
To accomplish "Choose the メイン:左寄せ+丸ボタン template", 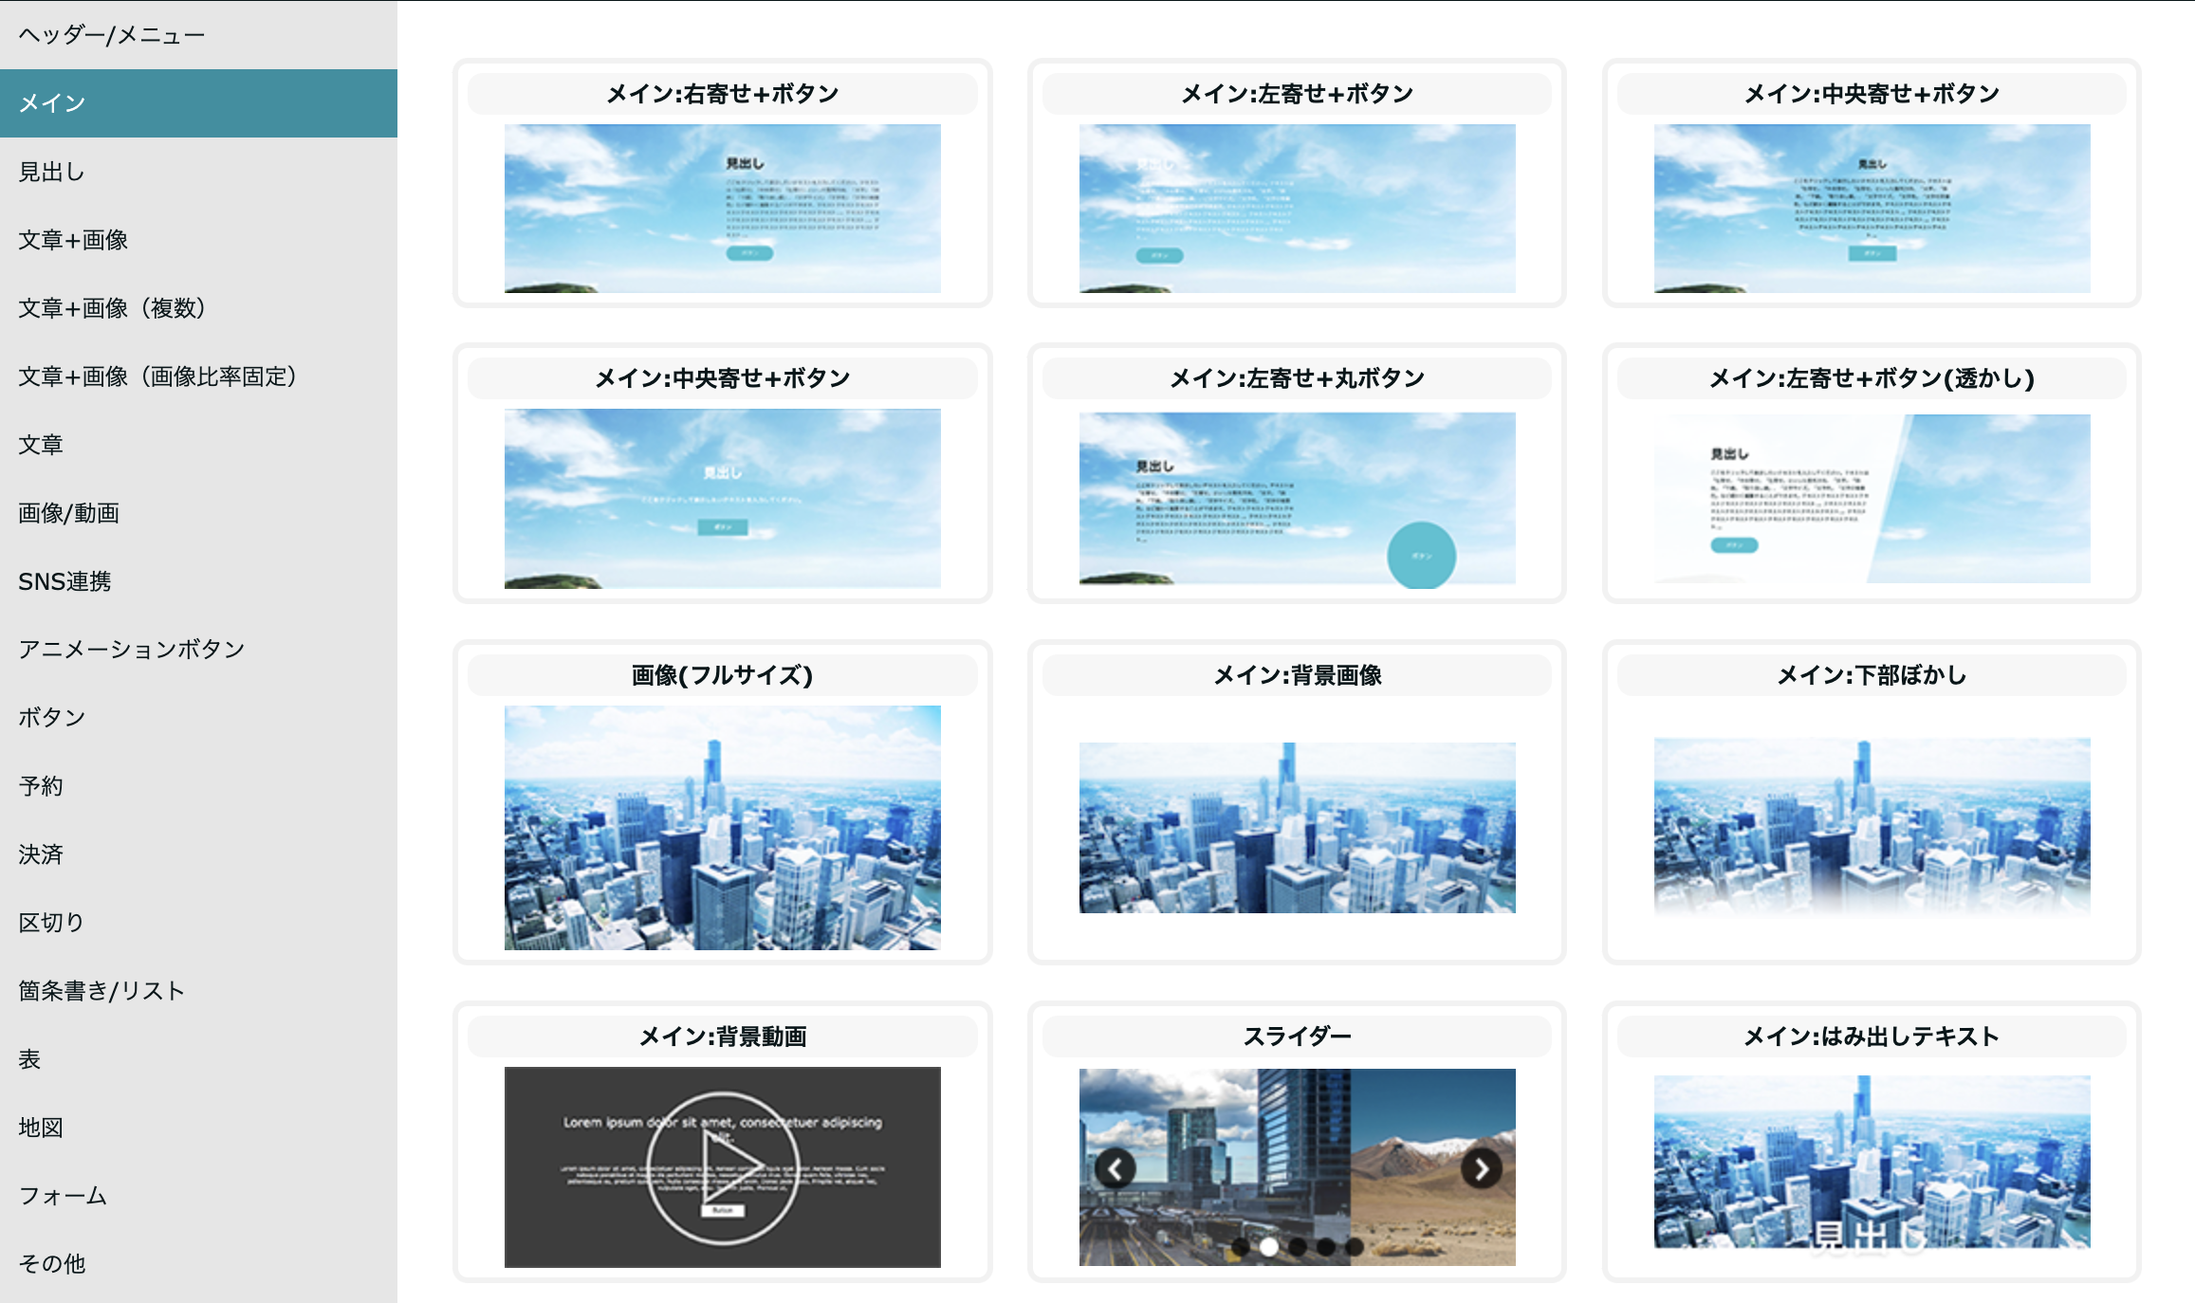I will coord(1297,498).
